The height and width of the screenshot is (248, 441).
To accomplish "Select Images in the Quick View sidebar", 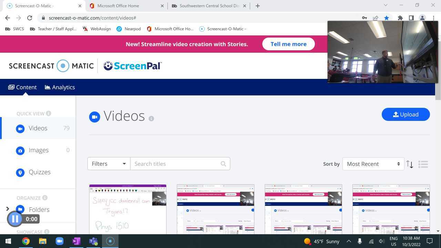I will (39, 150).
